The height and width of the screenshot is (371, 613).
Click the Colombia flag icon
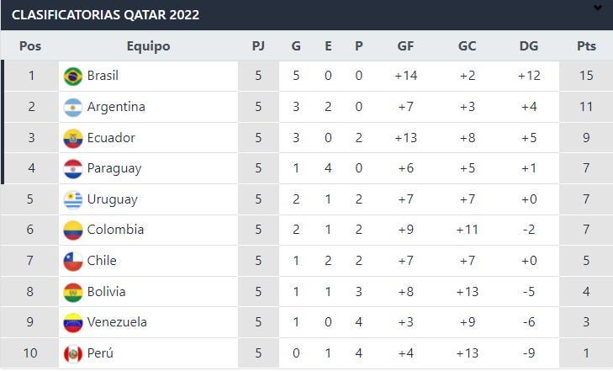coord(73,230)
